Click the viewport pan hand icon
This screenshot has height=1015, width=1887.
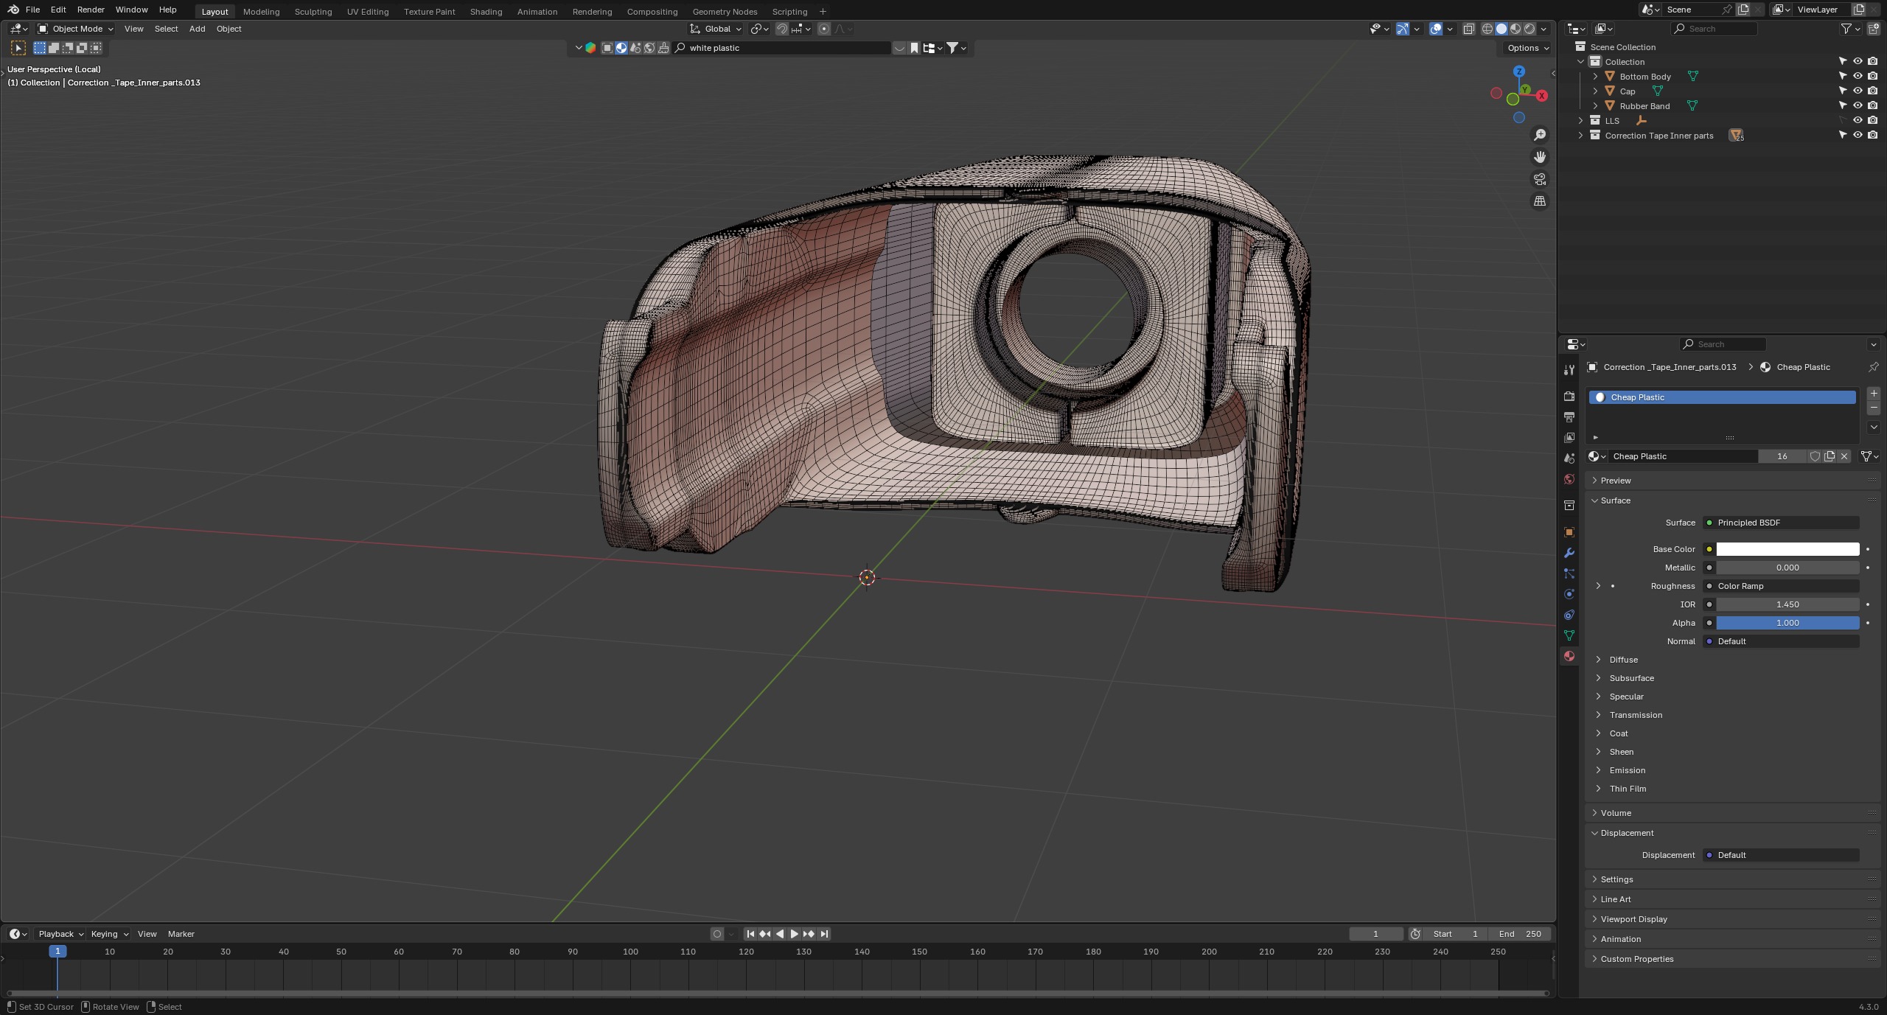[1540, 157]
